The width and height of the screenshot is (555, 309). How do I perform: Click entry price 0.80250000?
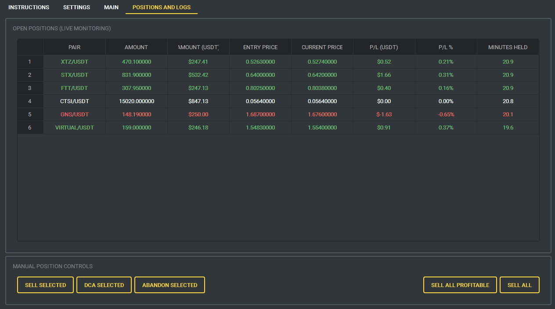(x=260, y=88)
